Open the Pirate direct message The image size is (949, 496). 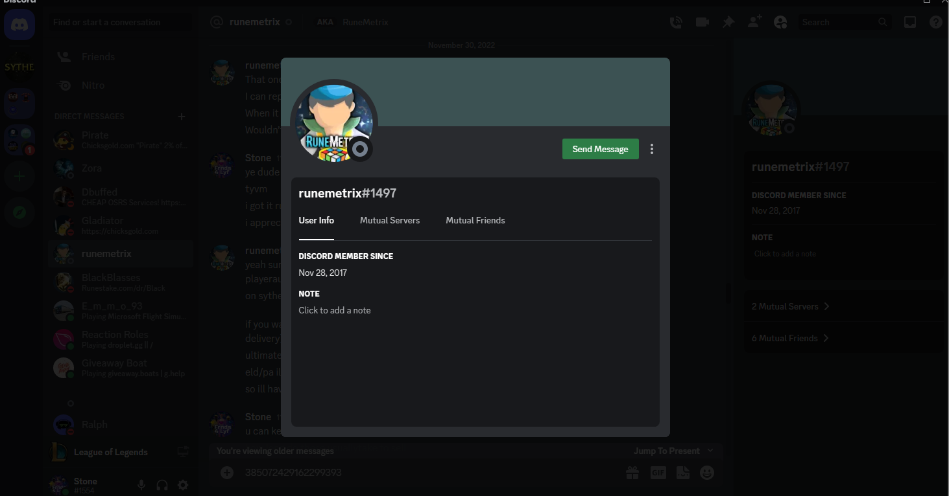pos(121,140)
